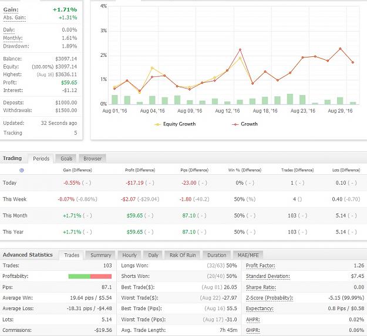
Task: Click the Deposits value $1000.00
Action: (66, 103)
